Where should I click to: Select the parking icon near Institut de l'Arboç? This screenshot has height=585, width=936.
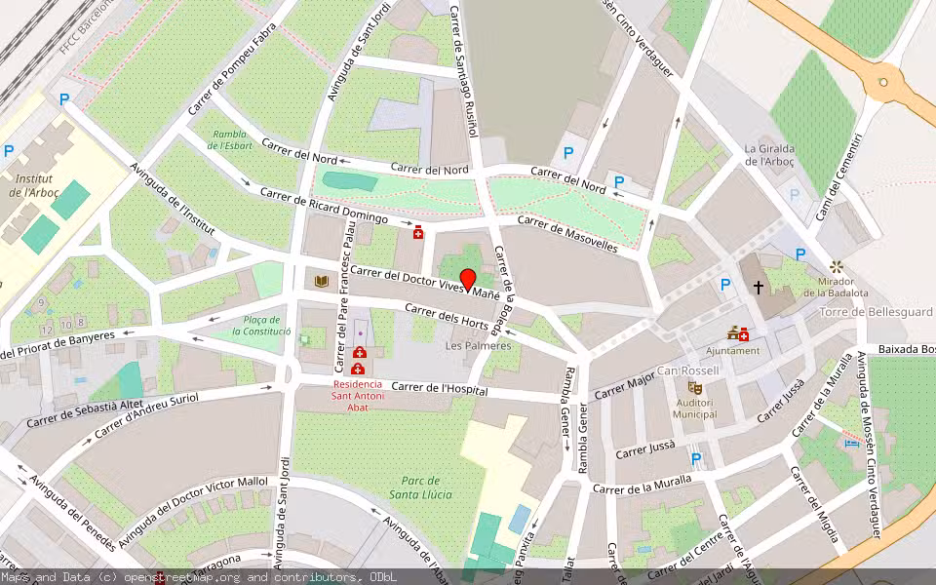(x=8, y=148)
